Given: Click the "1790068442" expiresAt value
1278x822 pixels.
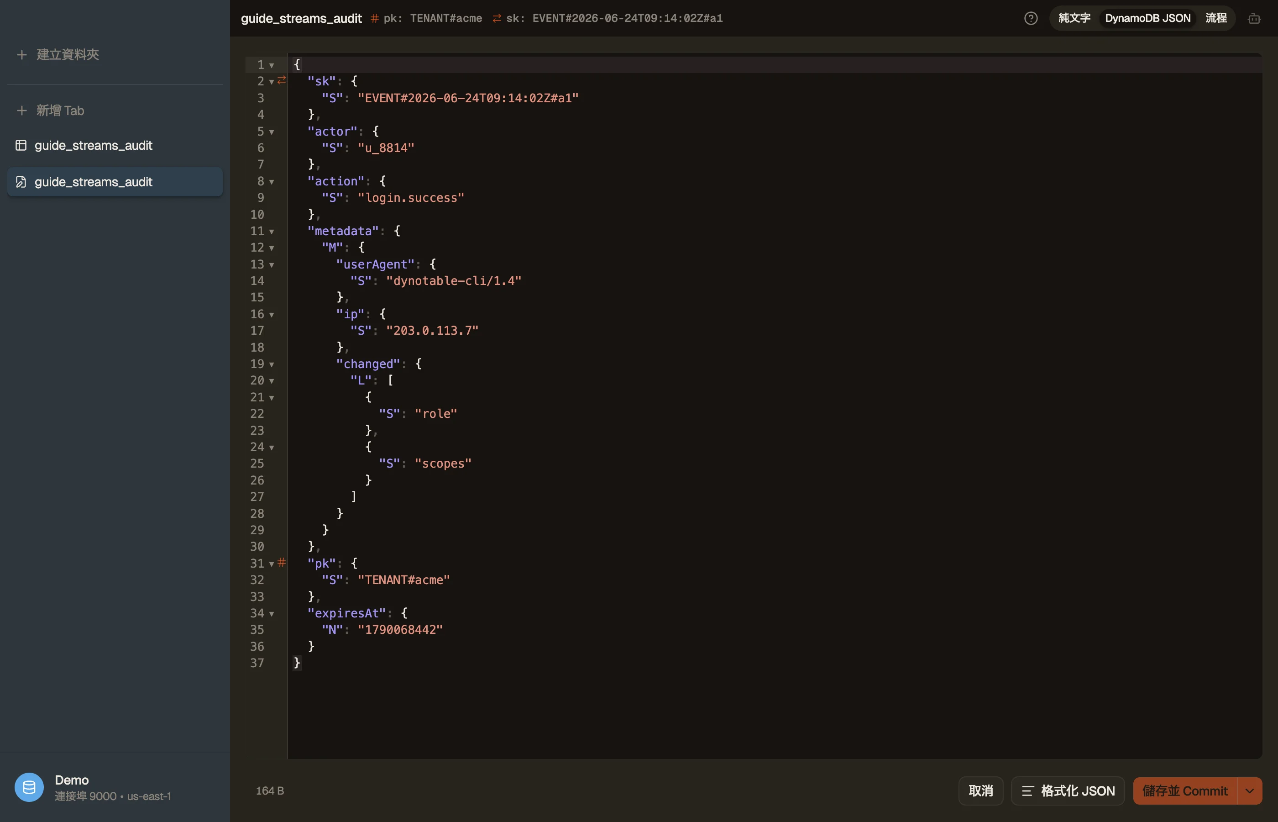Looking at the screenshot, I should click(x=400, y=630).
